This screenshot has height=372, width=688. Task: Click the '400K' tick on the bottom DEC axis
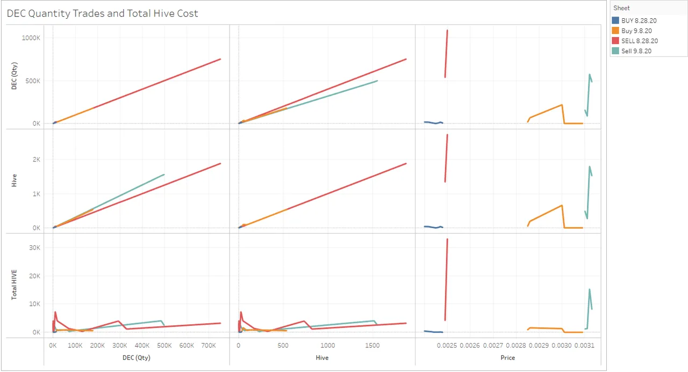pyautogui.click(x=142, y=346)
